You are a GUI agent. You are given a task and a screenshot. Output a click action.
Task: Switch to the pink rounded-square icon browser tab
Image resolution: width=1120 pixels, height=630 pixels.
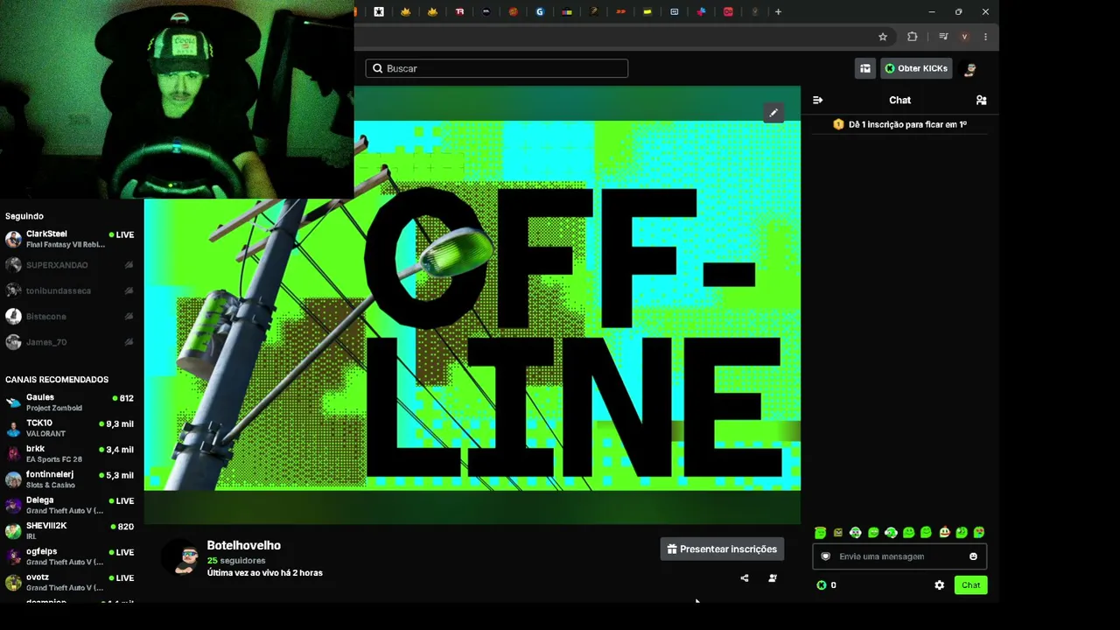click(x=728, y=11)
